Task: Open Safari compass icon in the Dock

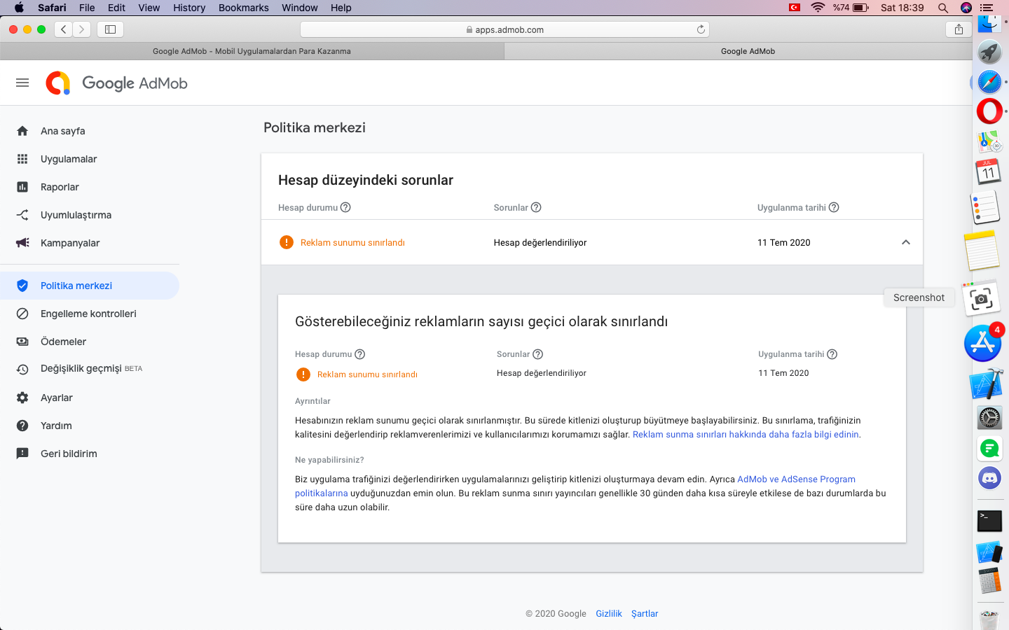Action: (989, 83)
